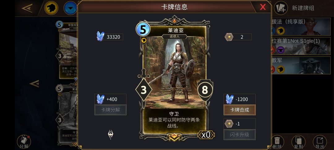Toggle the yellow lion attribute filter

click(51, 8)
